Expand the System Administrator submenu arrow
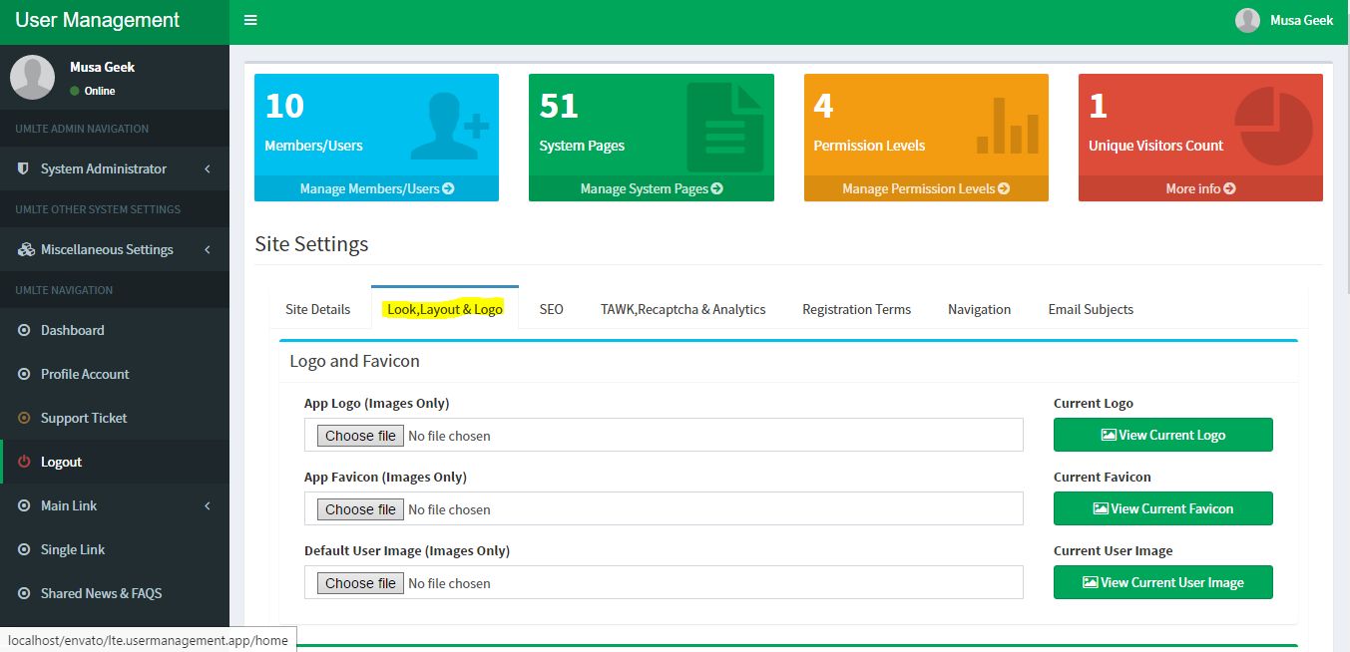 208,169
